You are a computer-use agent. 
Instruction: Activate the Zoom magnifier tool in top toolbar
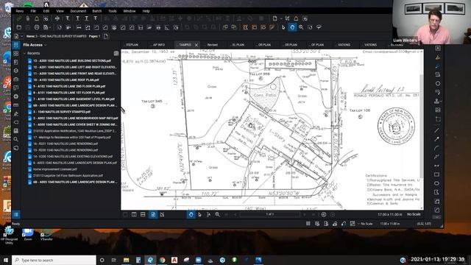[x=301, y=27]
